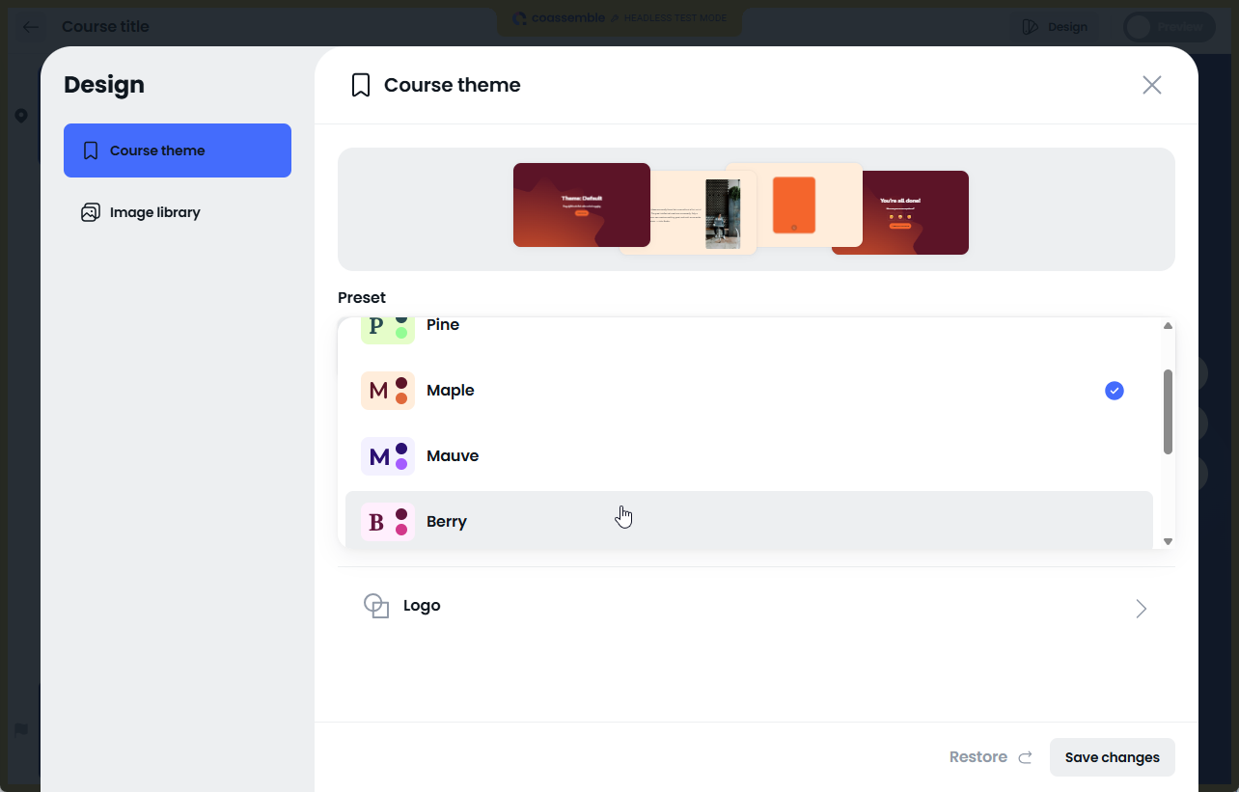Click the chevron arrow on the Logo row

pyautogui.click(x=1142, y=609)
